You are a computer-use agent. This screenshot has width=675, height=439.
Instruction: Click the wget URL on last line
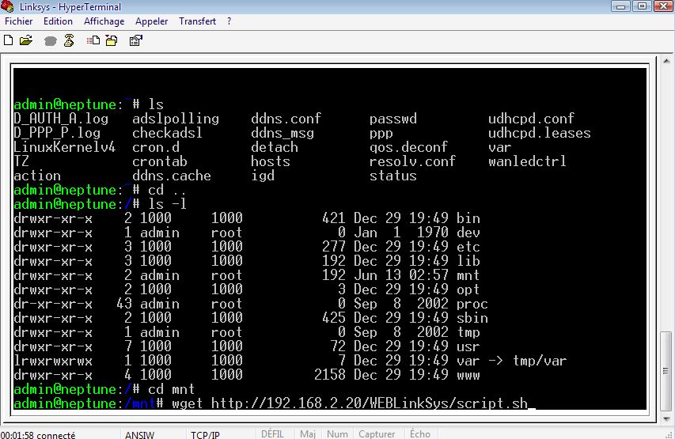pos(370,403)
